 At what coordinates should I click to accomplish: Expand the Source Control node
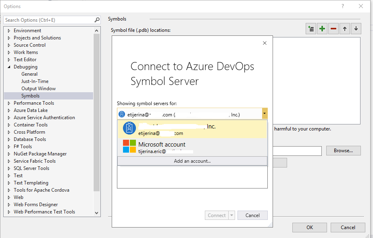[x=9, y=45]
